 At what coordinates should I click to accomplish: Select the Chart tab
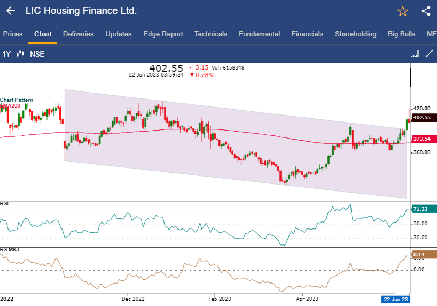click(43, 34)
